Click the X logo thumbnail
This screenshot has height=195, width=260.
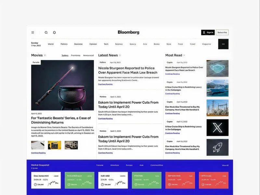pyautogui.click(x=217, y=128)
